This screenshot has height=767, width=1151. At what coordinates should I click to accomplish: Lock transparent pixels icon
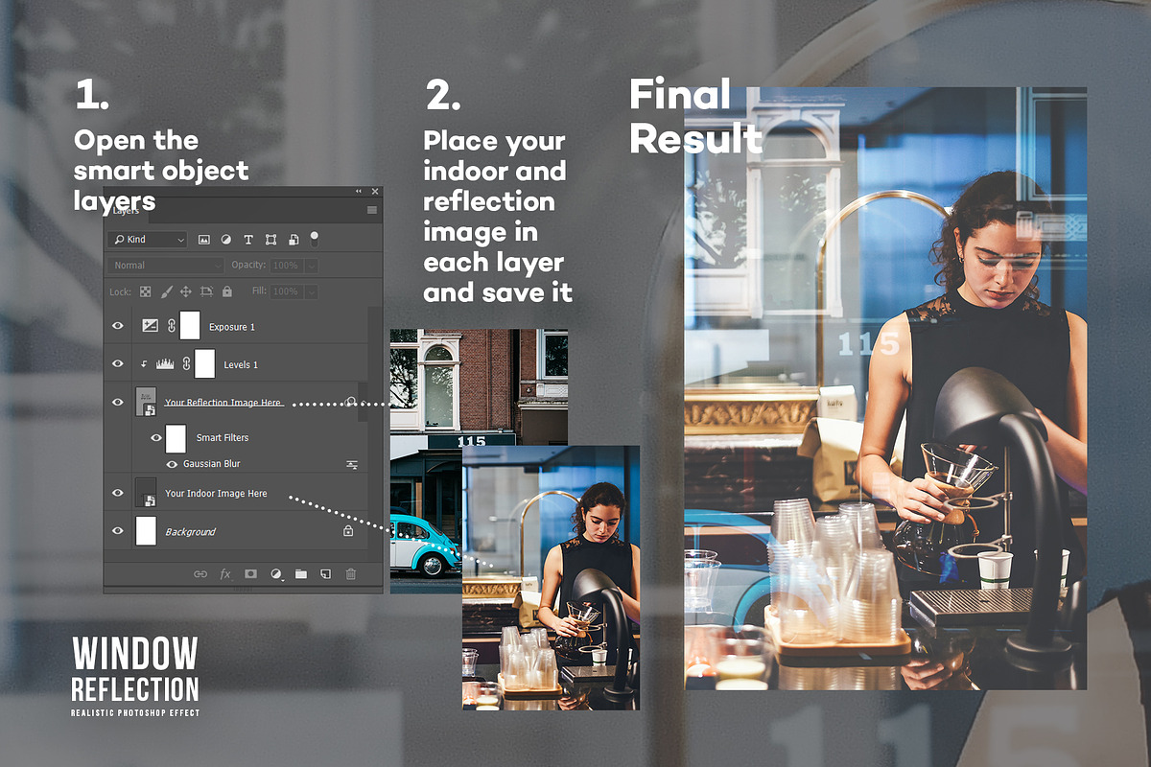[x=146, y=291]
